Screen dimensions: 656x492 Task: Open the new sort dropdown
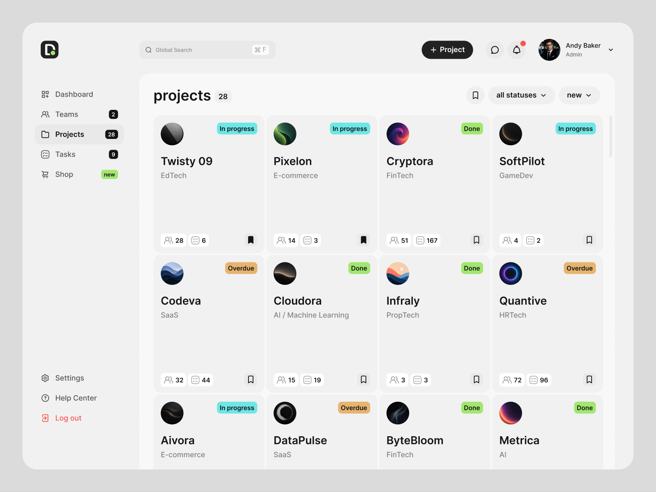(579, 95)
